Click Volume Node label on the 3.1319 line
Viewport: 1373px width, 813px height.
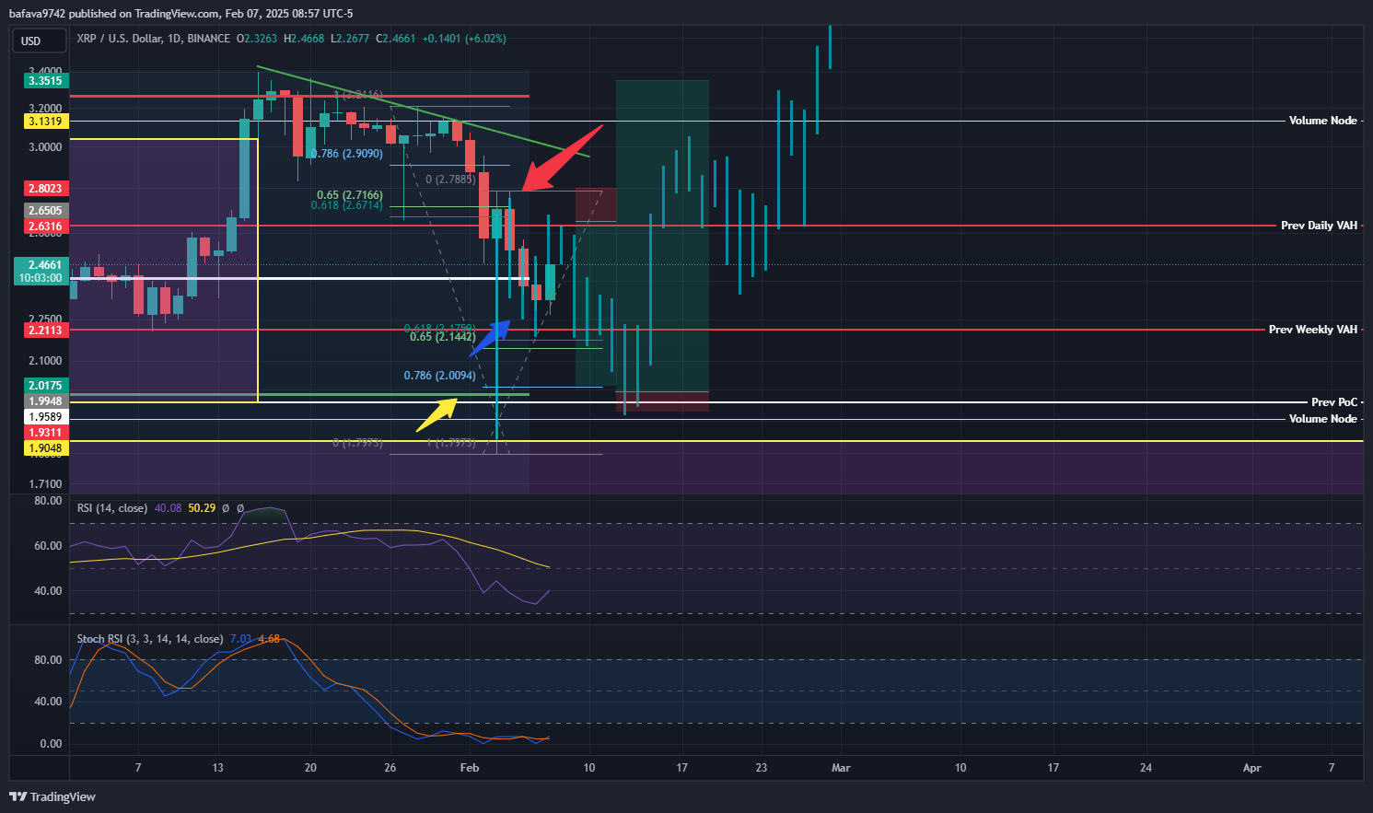(1322, 121)
